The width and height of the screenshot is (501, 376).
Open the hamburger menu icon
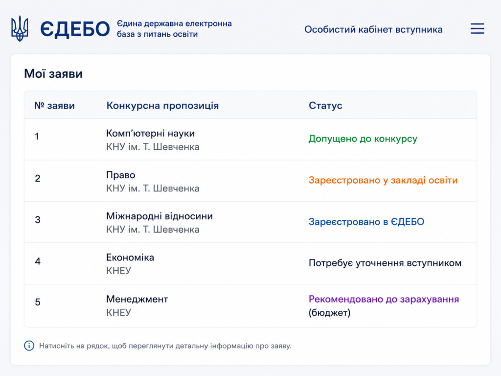478,28
